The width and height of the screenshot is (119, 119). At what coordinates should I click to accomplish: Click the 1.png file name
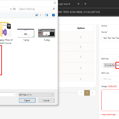(26, 40)
